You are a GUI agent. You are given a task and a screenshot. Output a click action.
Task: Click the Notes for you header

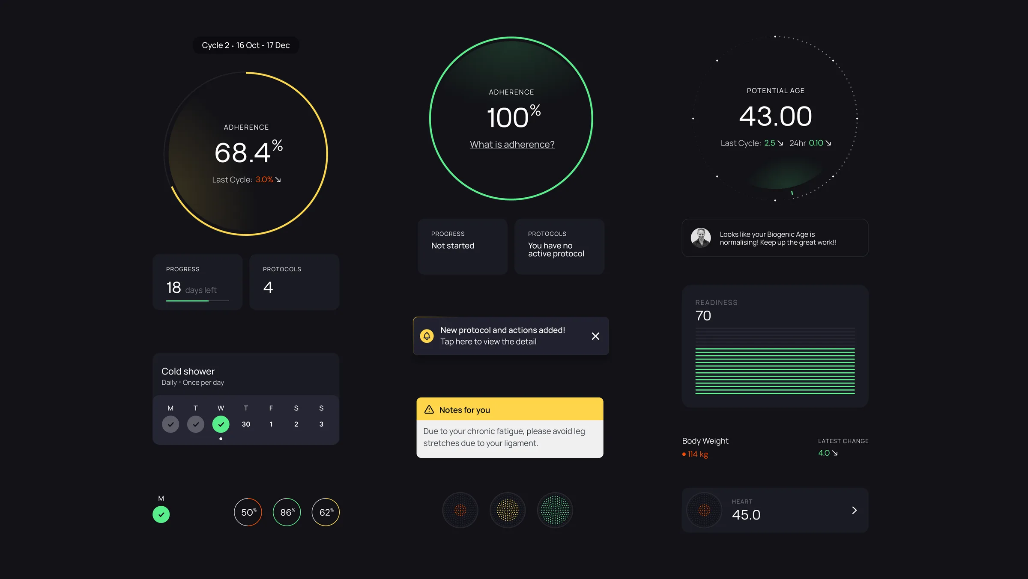(x=510, y=410)
